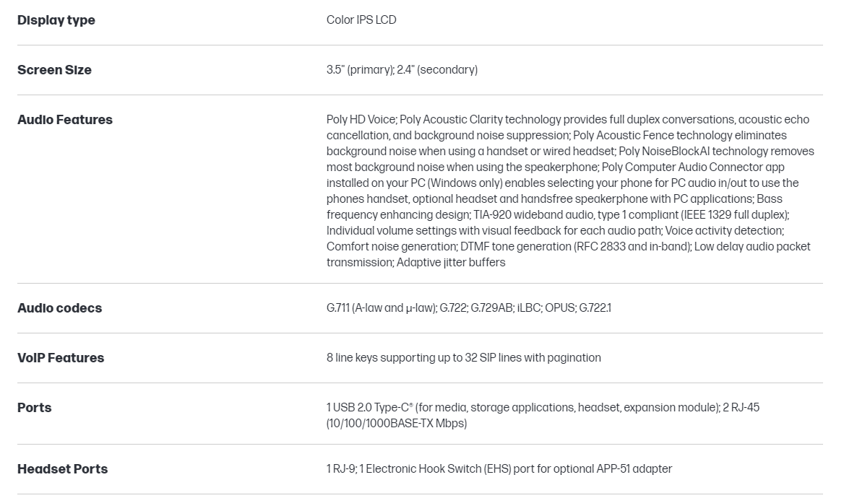Click the "(10/100/1000BASE-TX Mbps)" text
Image resolution: width=844 pixels, height=498 pixels.
(397, 424)
